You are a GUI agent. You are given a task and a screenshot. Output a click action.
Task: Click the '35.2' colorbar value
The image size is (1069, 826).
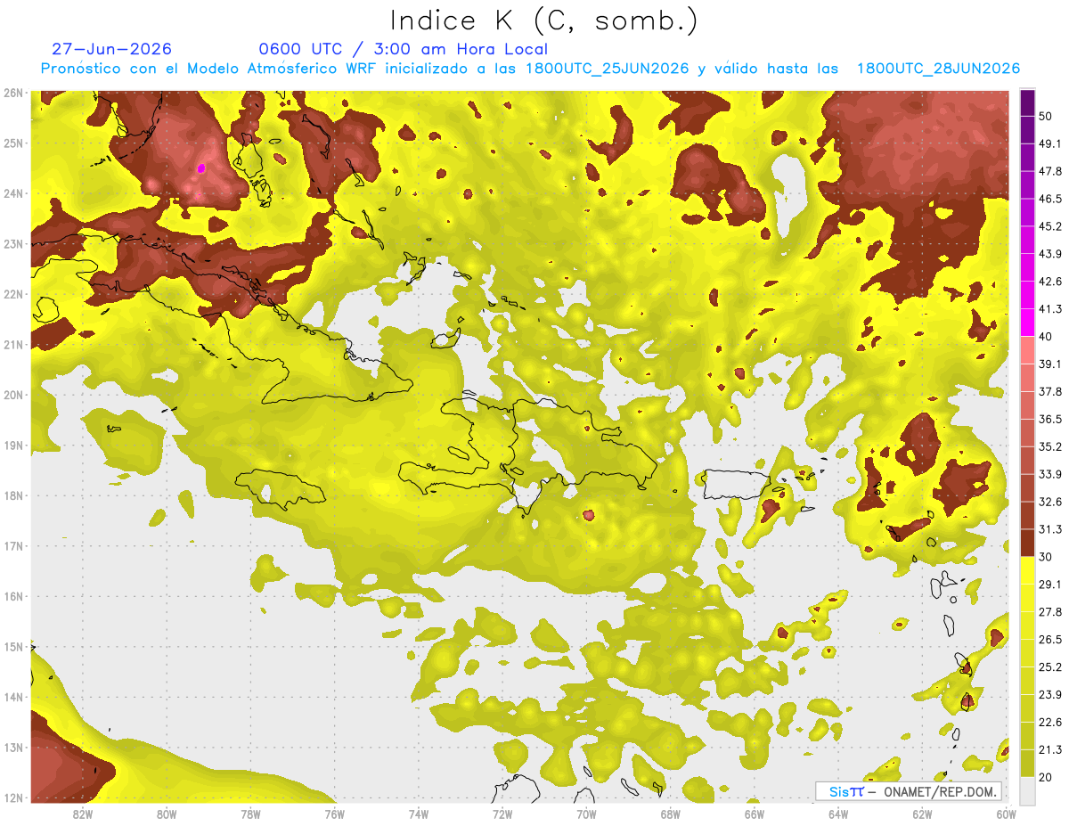(1050, 447)
